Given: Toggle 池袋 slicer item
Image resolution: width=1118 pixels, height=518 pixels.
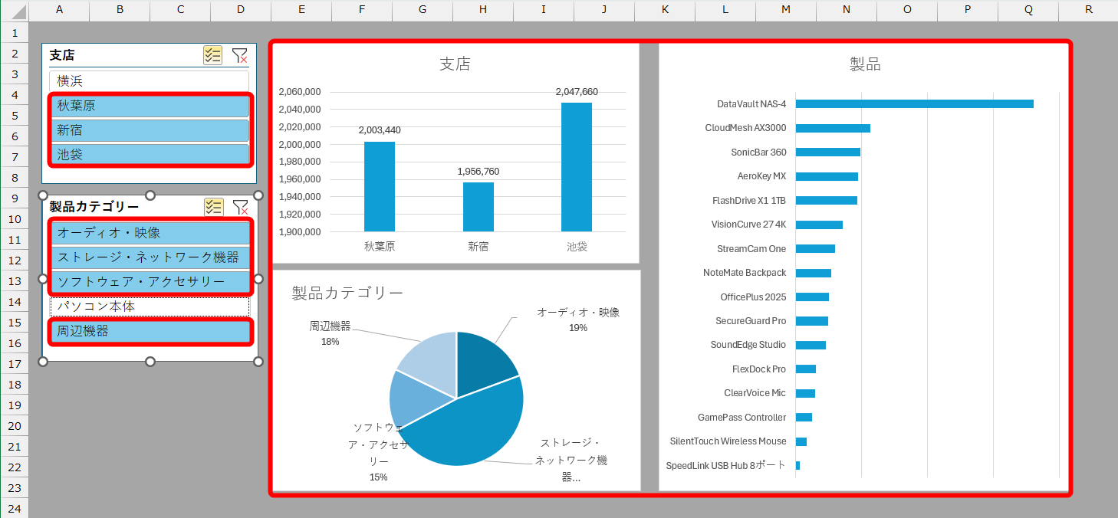Looking at the screenshot, I should tap(150, 154).
